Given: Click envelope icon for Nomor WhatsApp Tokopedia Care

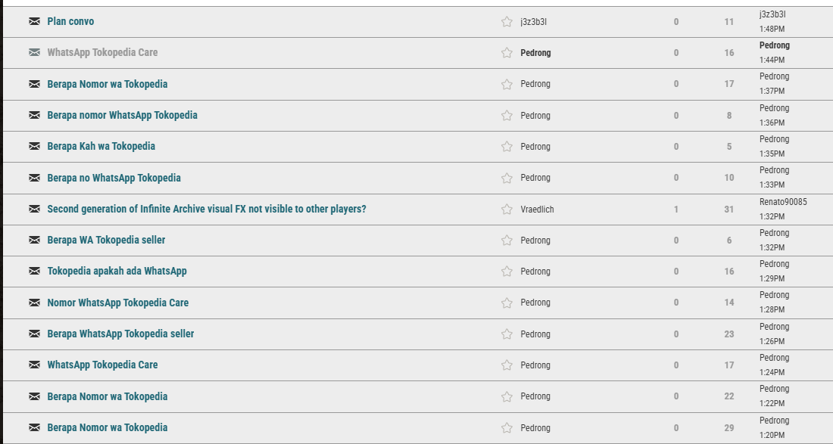Looking at the screenshot, I should 34,303.
